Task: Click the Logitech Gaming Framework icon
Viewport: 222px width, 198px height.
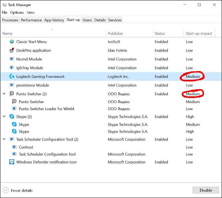Action: [x=12, y=76]
